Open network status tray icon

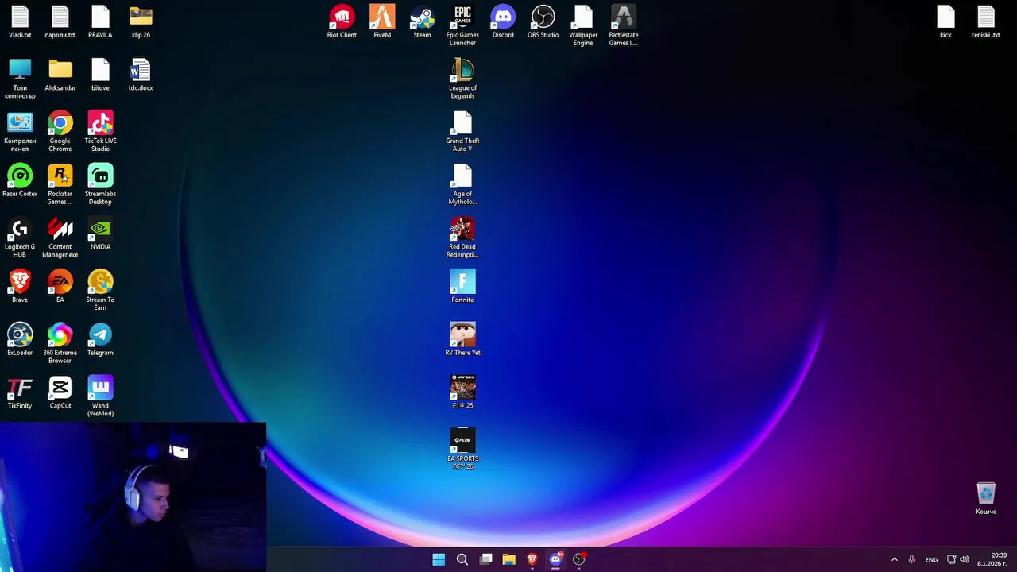[x=951, y=559]
